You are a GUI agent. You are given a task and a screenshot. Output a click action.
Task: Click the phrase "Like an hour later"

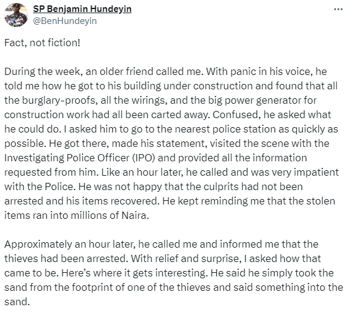tap(141, 172)
